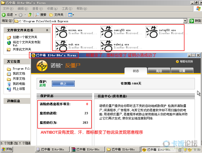Select the wab.exe file icon
202x153 pixels.
click(61, 46)
